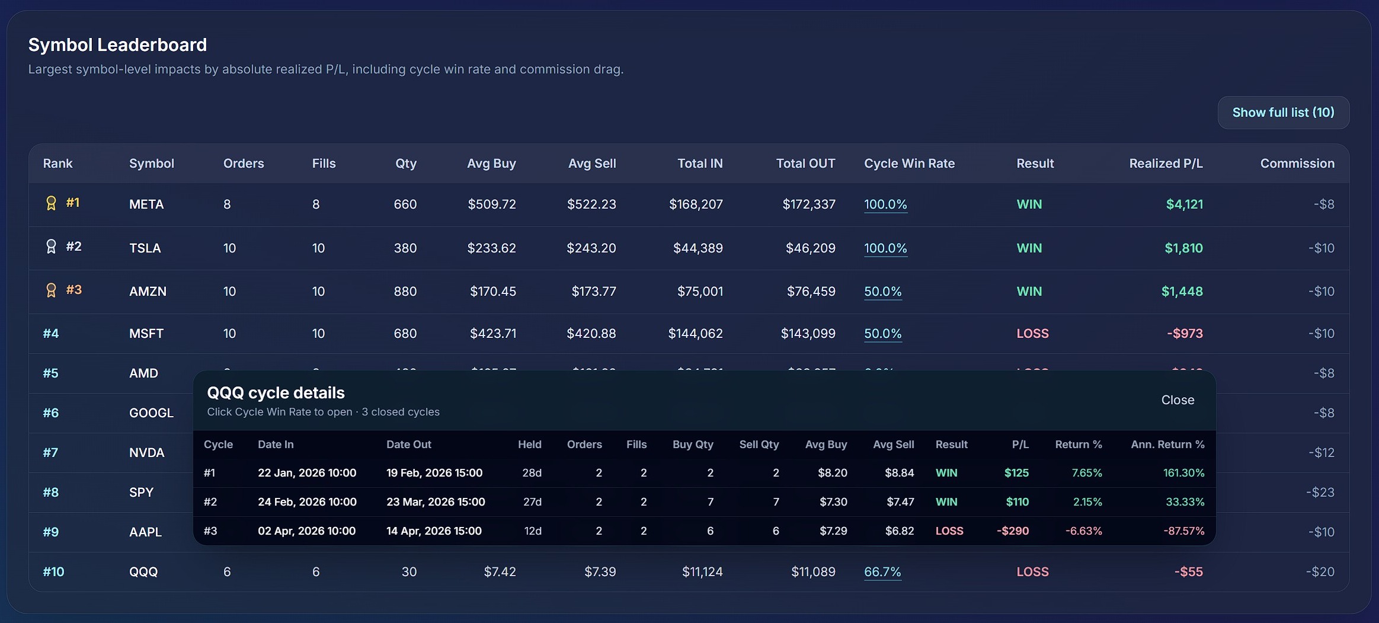Select the AMD symbol cell
The width and height of the screenshot is (1379, 623).
tap(143, 373)
